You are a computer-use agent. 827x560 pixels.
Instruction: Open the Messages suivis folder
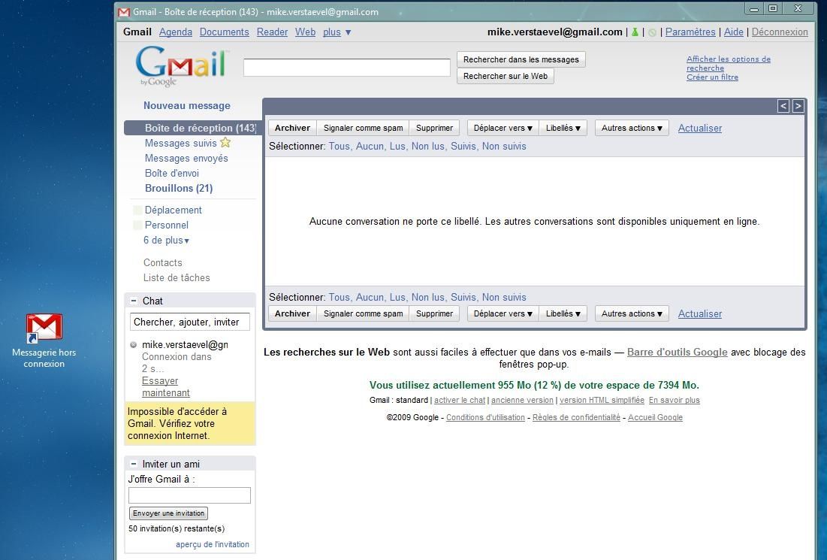181,143
